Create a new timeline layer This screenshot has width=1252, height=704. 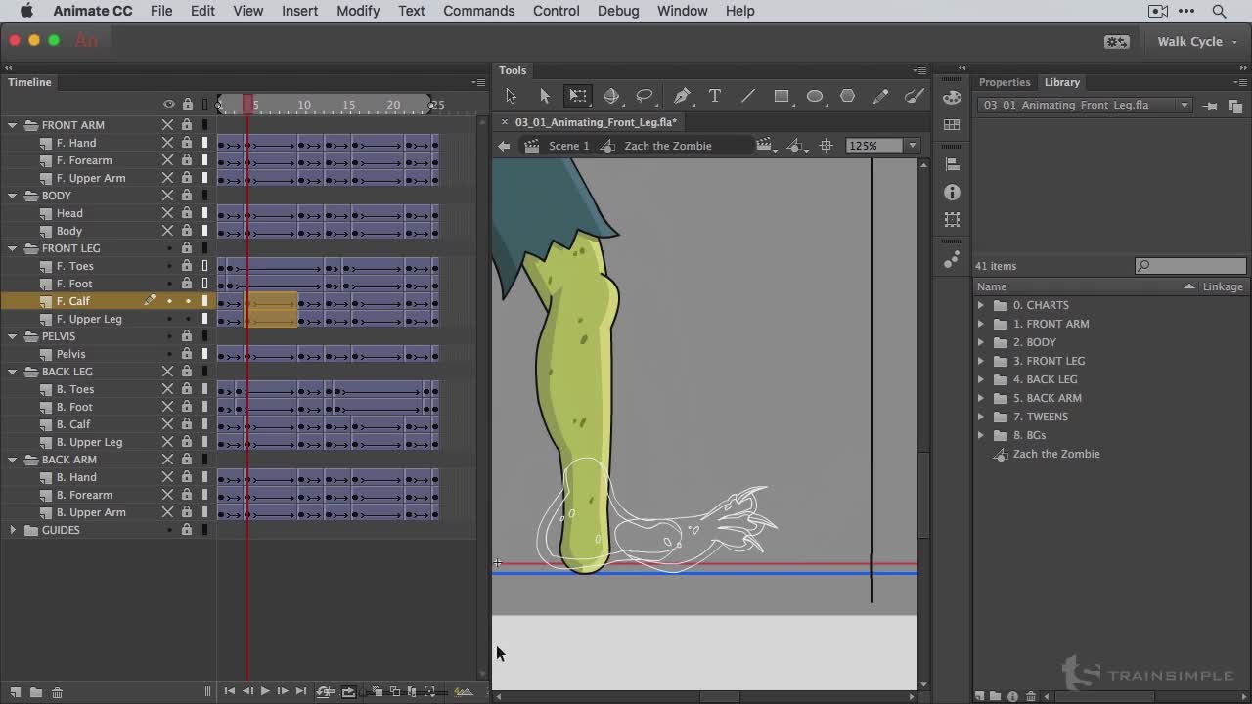pyautogui.click(x=15, y=692)
